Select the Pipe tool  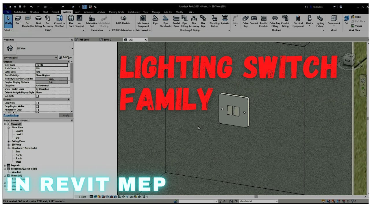coord(155,20)
